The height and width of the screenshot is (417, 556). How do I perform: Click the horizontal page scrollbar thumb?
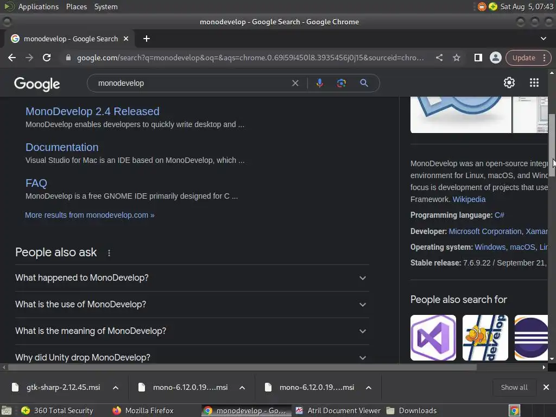coord(242,368)
